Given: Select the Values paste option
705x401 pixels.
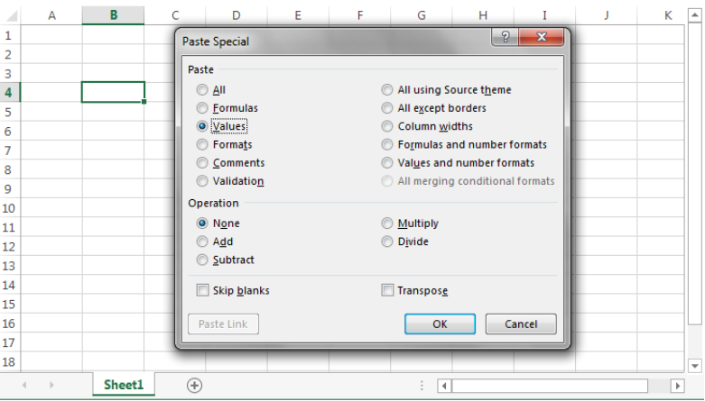Looking at the screenshot, I should coord(202,126).
